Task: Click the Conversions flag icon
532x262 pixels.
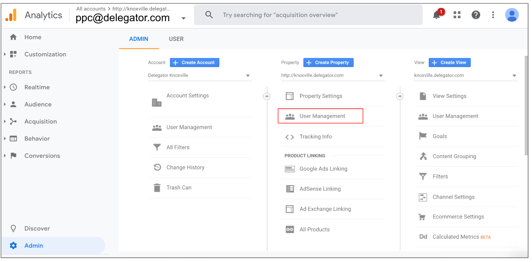Action: 13,155
